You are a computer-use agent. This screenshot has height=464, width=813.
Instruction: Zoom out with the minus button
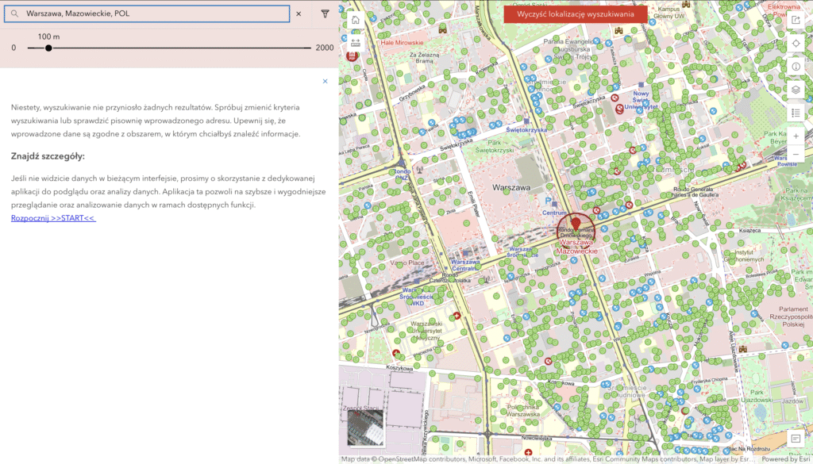coord(796,154)
